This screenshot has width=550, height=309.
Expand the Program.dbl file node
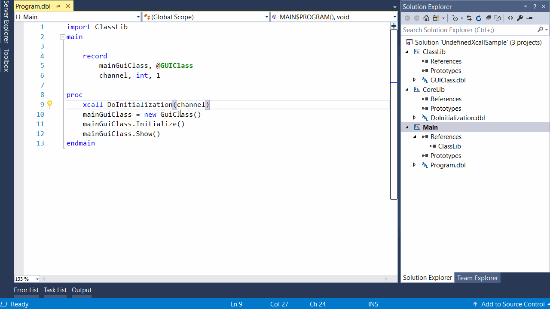(x=415, y=165)
